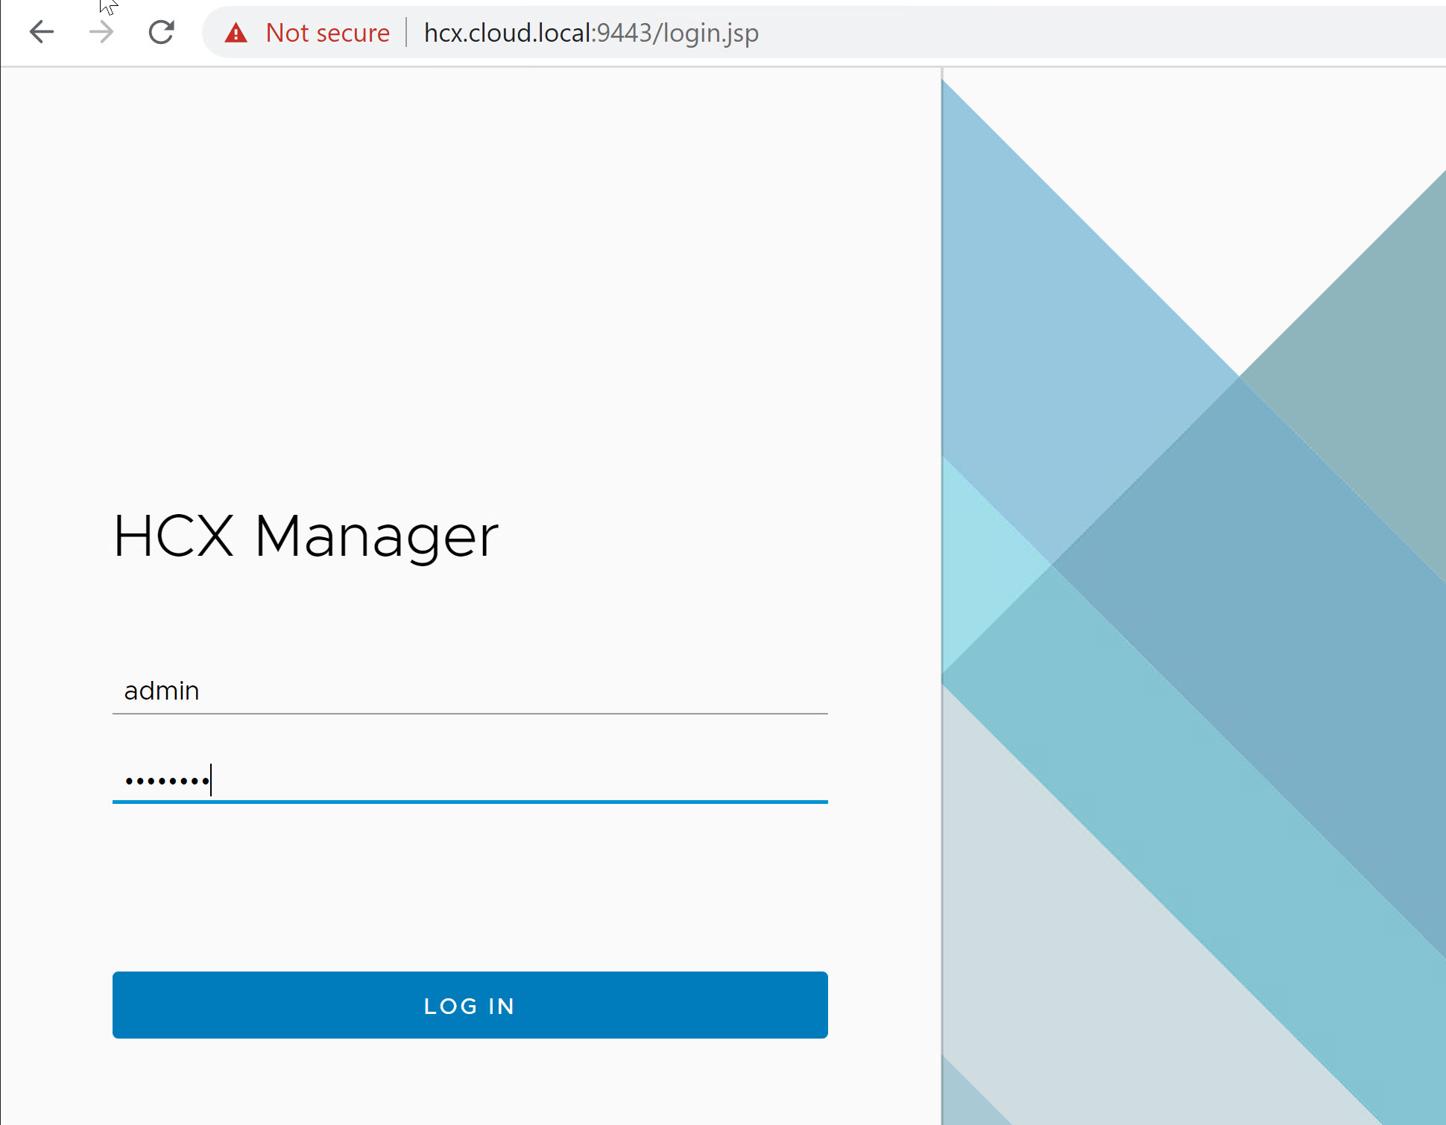Focus the masked password field
Viewport: 1446px width, 1125px height.
point(470,780)
